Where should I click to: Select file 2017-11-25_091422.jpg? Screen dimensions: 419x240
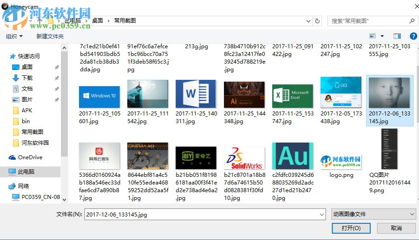tap(293, 50)
